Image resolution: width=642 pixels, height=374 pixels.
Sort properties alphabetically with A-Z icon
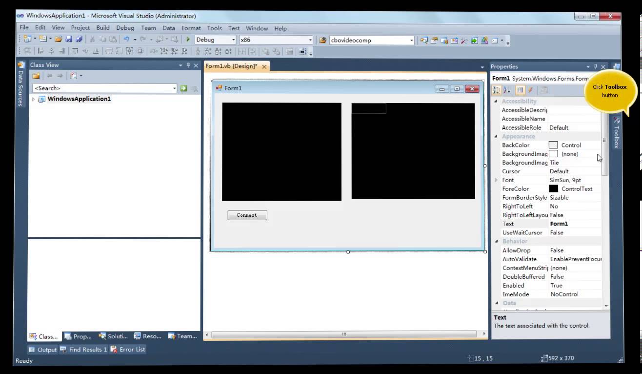tap(507, 90)
